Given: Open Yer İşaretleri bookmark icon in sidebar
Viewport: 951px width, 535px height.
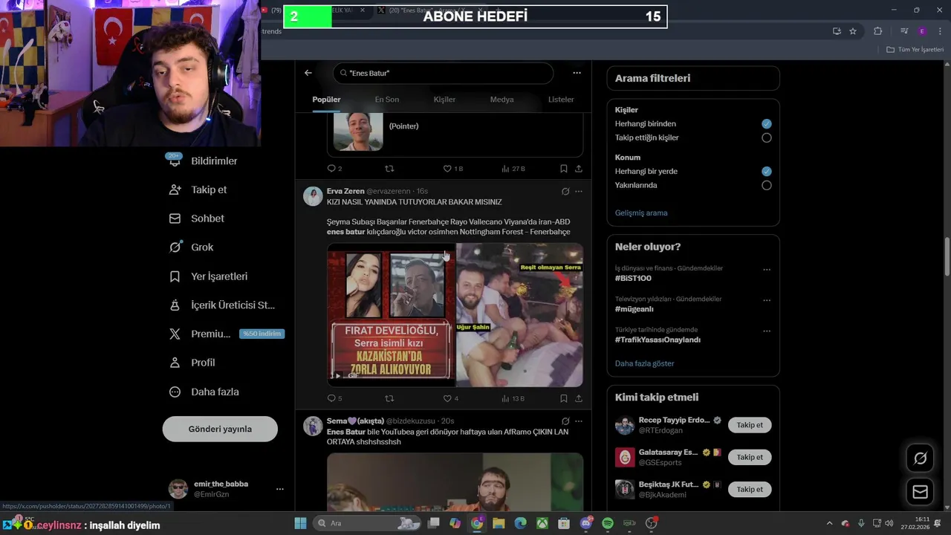Looking at the screenshot, I should 175,276.
